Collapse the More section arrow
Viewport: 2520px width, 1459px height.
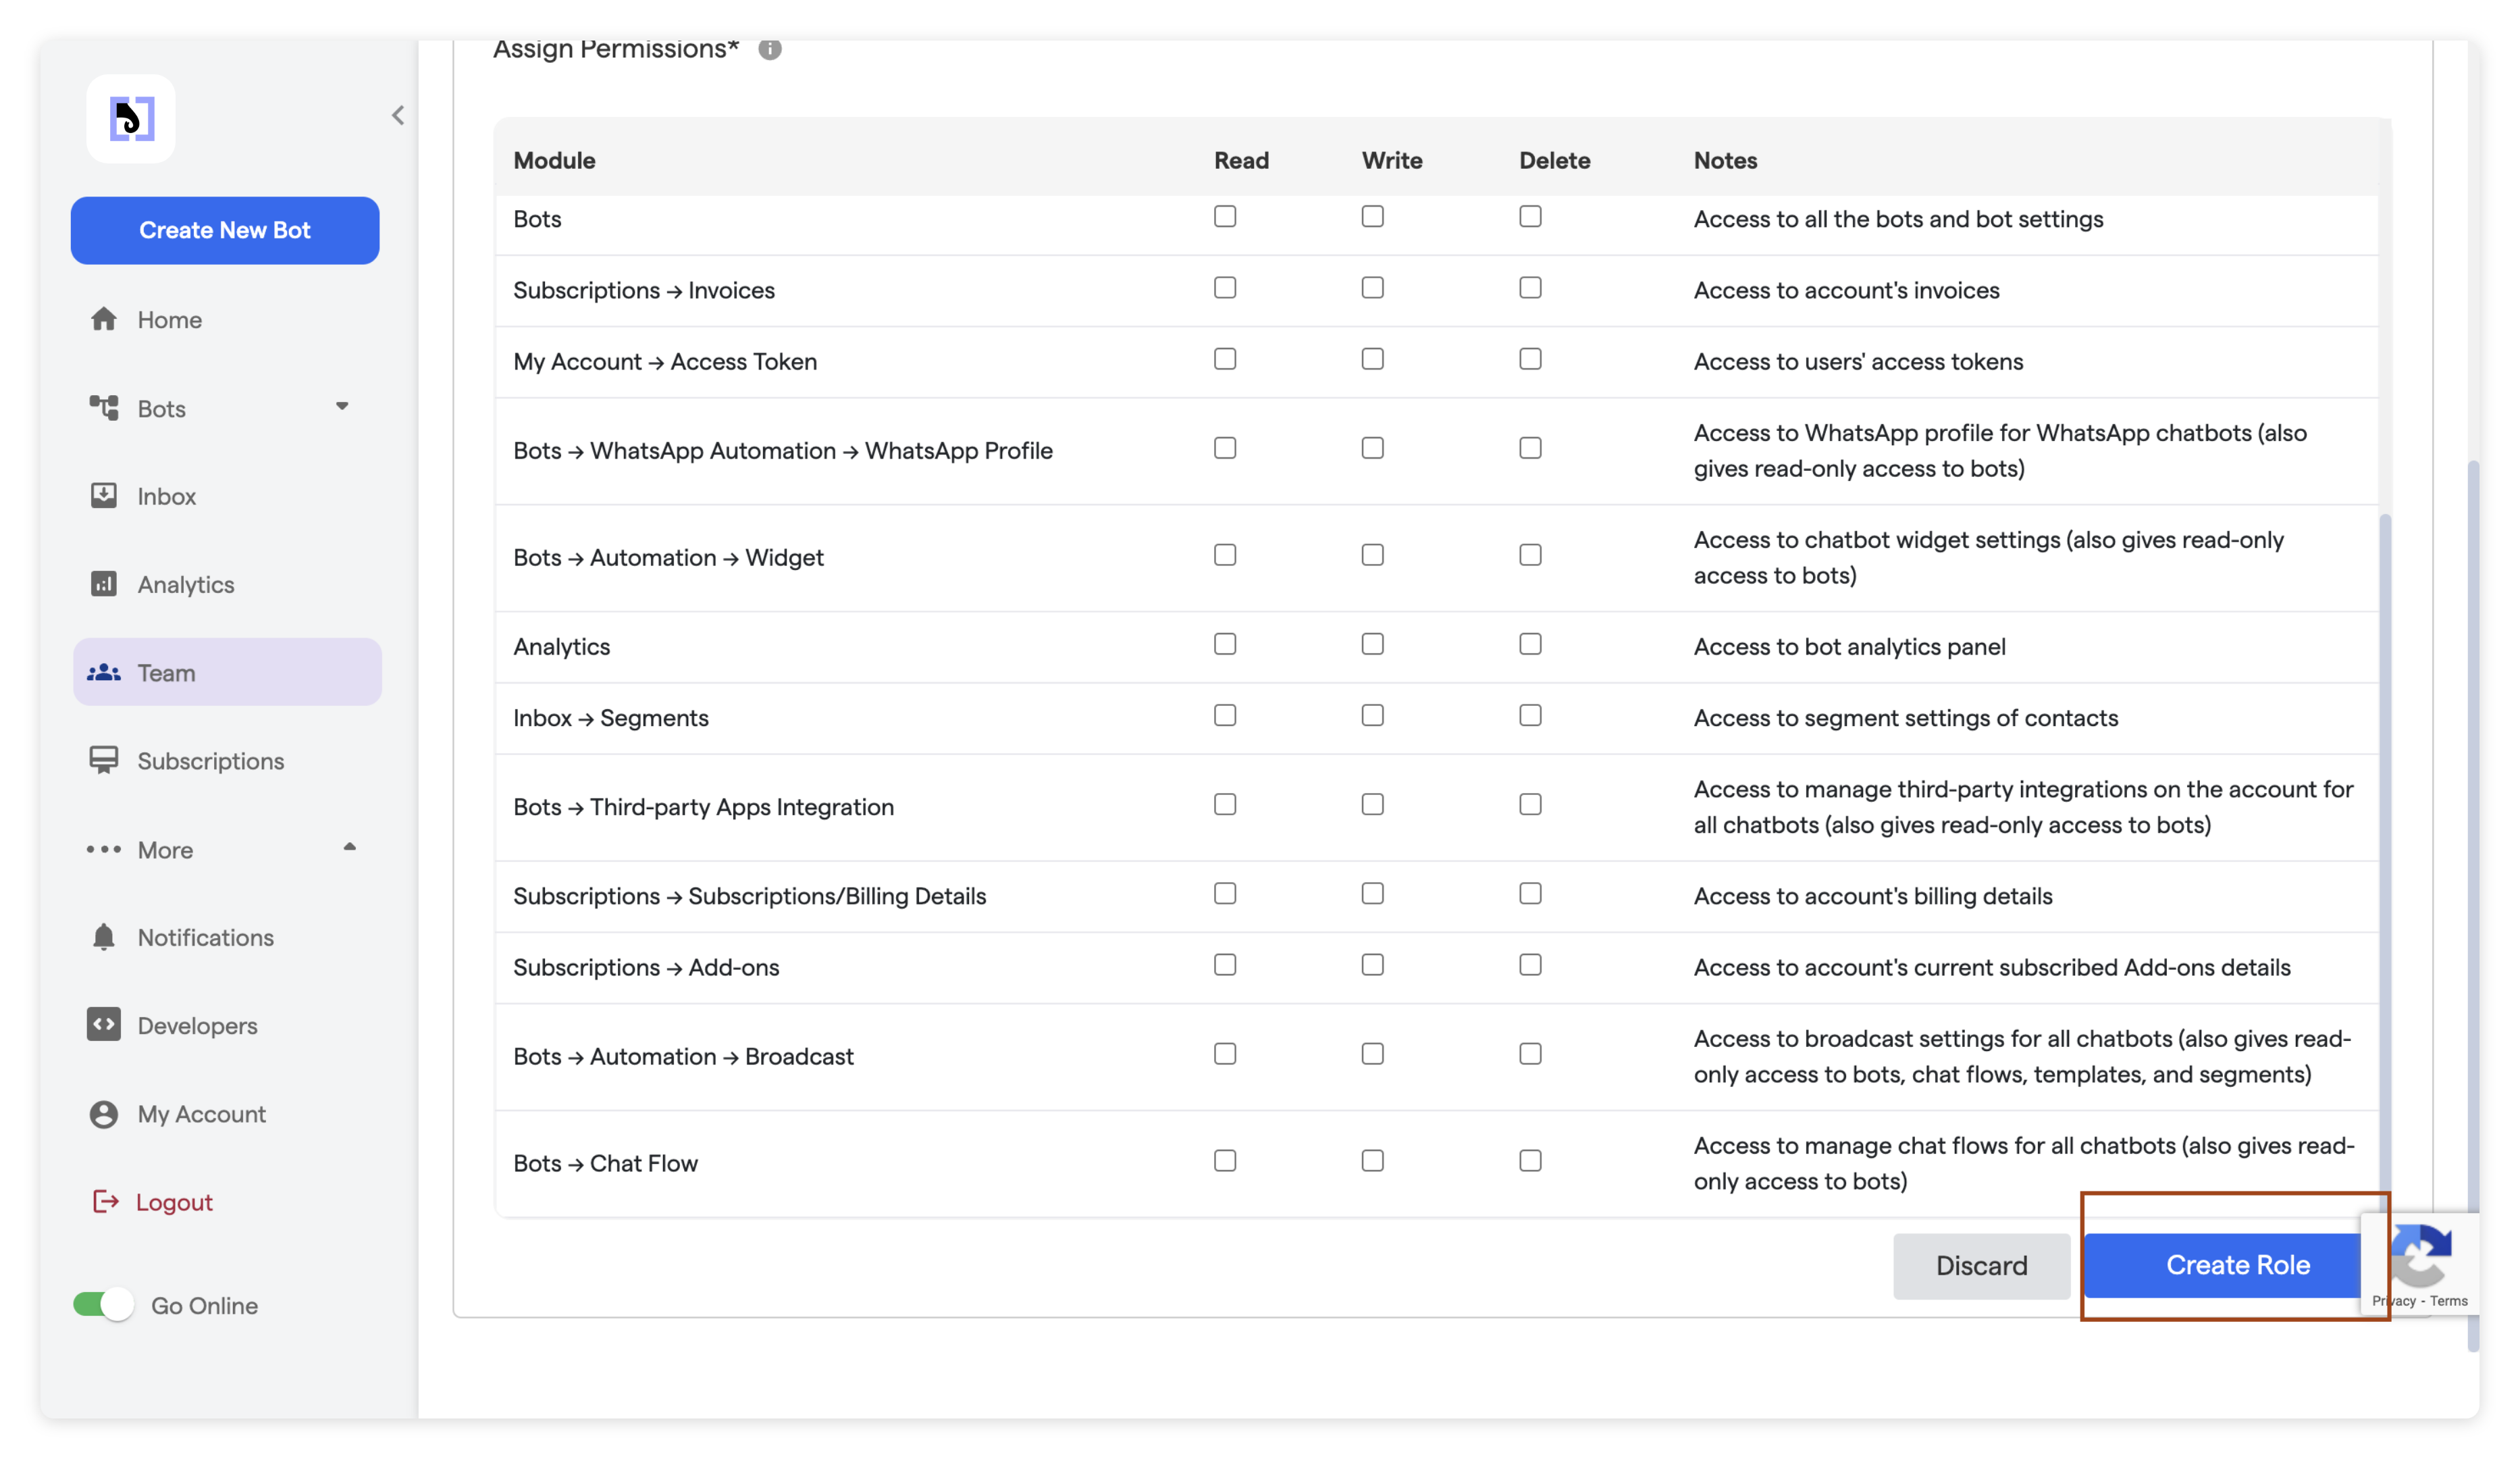point(349,848)
